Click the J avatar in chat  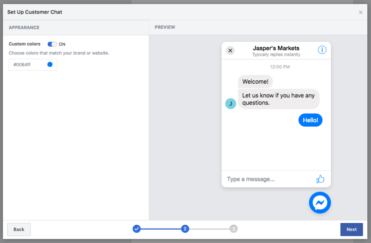(x=230, y=104)
